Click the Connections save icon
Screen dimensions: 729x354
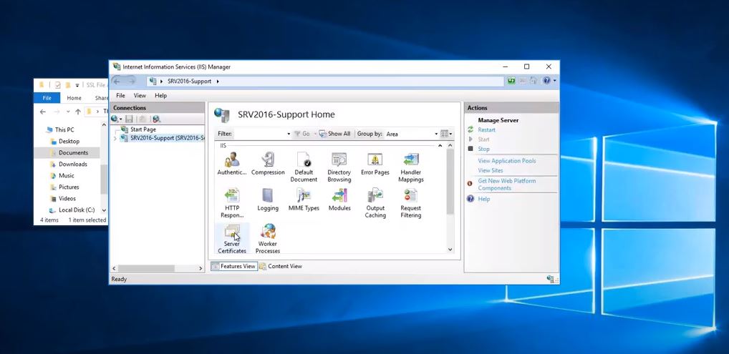[x=129, y=119]
